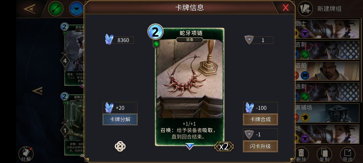Tap the soul gem crystal beside 8360
Screen dimensions: 363x163
(109, 40)
